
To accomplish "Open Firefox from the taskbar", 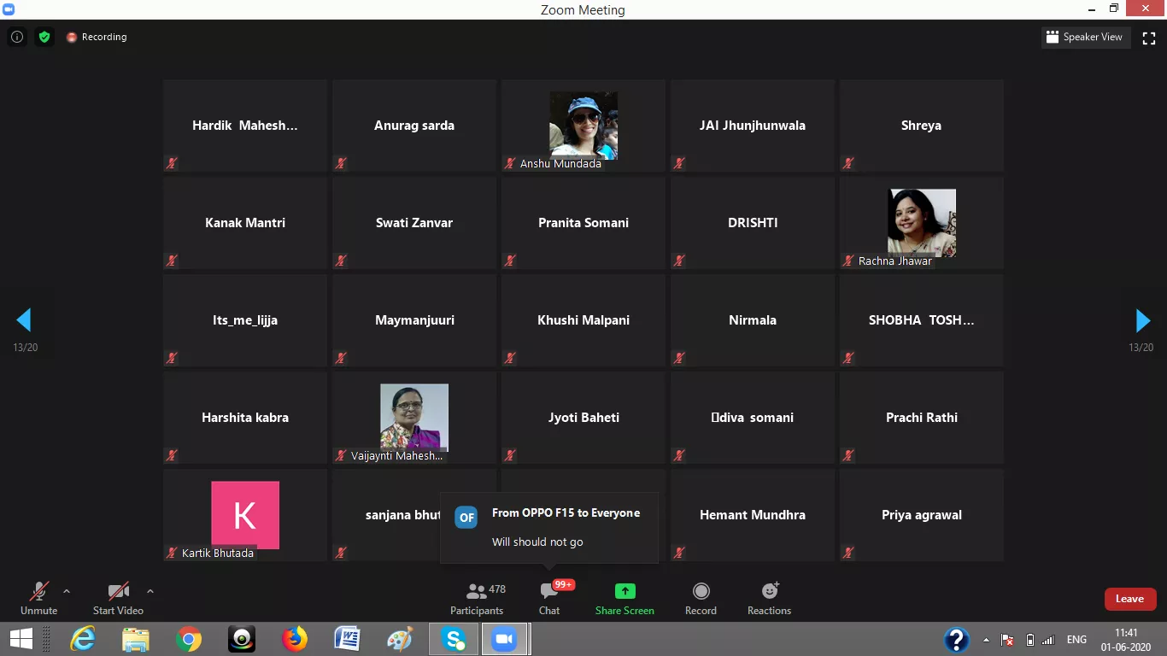I will [295, 639].
